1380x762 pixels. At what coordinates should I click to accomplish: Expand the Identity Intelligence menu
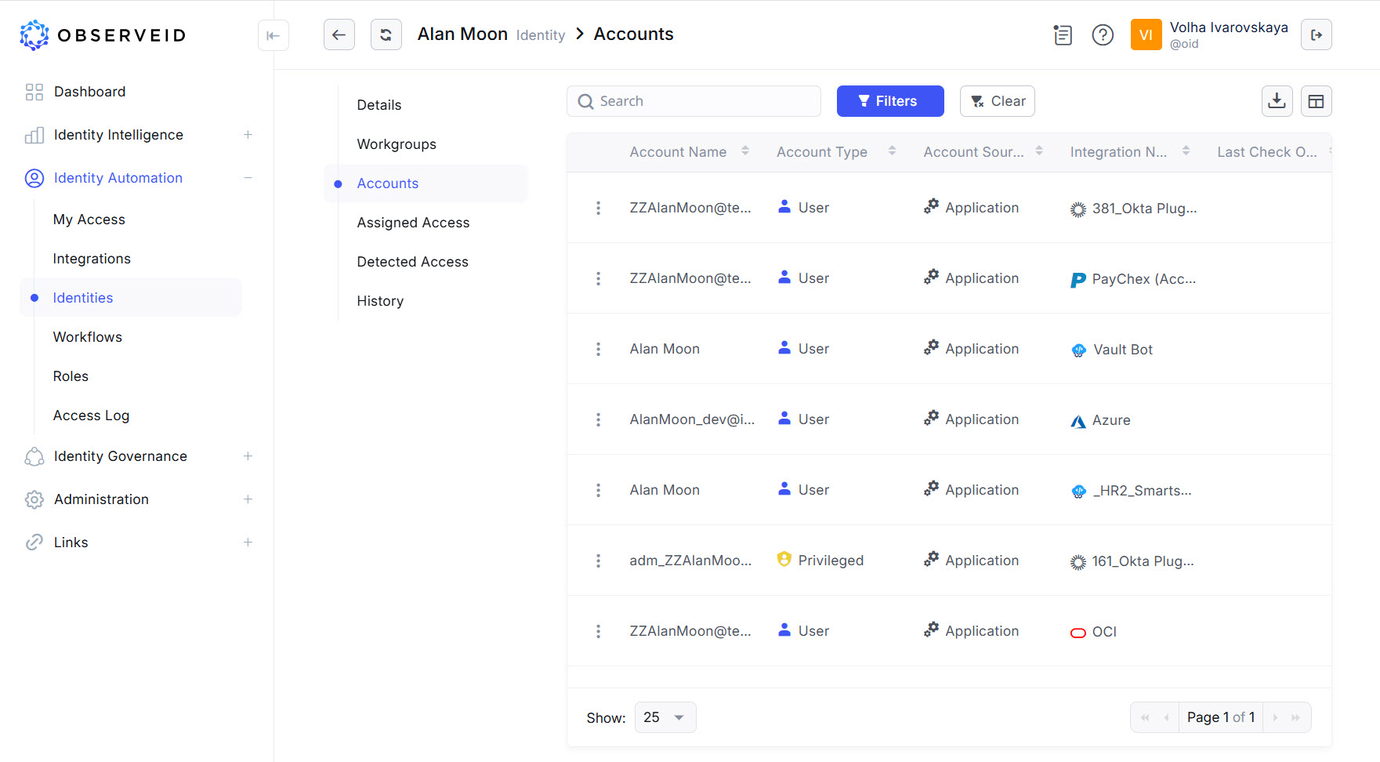248,135
